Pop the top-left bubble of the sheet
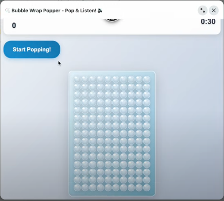Screen dimensions: 224x201 click(x=77, y=79)
